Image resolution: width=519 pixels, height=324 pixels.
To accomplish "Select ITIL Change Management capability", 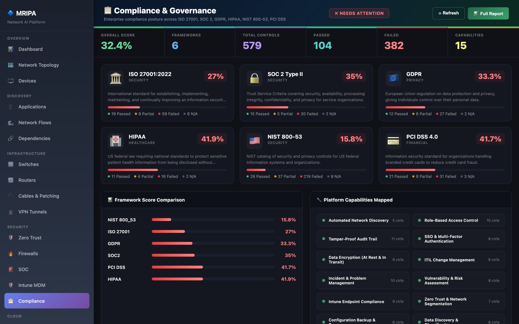I will [459, 260].
